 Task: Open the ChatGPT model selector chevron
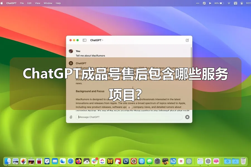[102, 40]
